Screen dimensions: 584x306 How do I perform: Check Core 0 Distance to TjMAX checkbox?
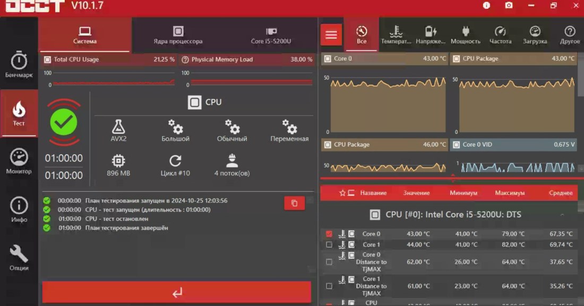coord(329,262)
